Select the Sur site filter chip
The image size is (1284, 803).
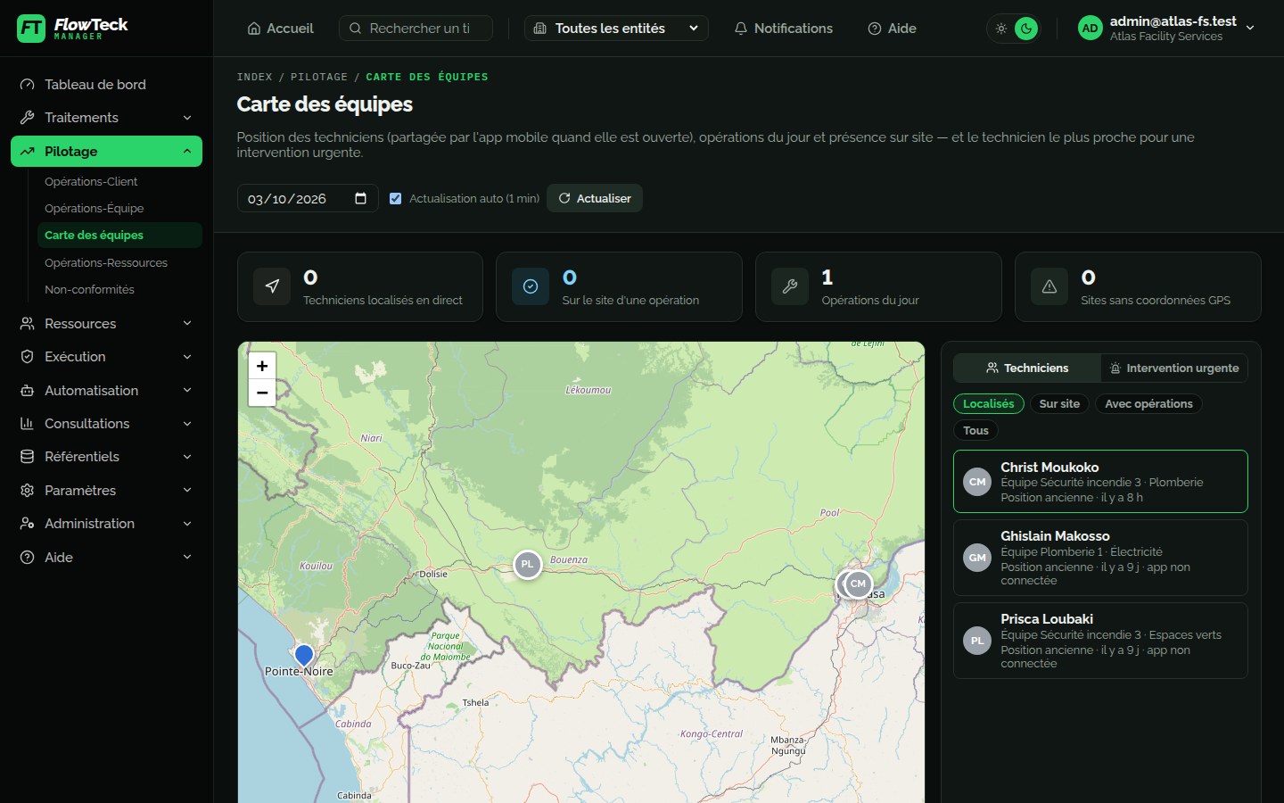(1059, 404)
